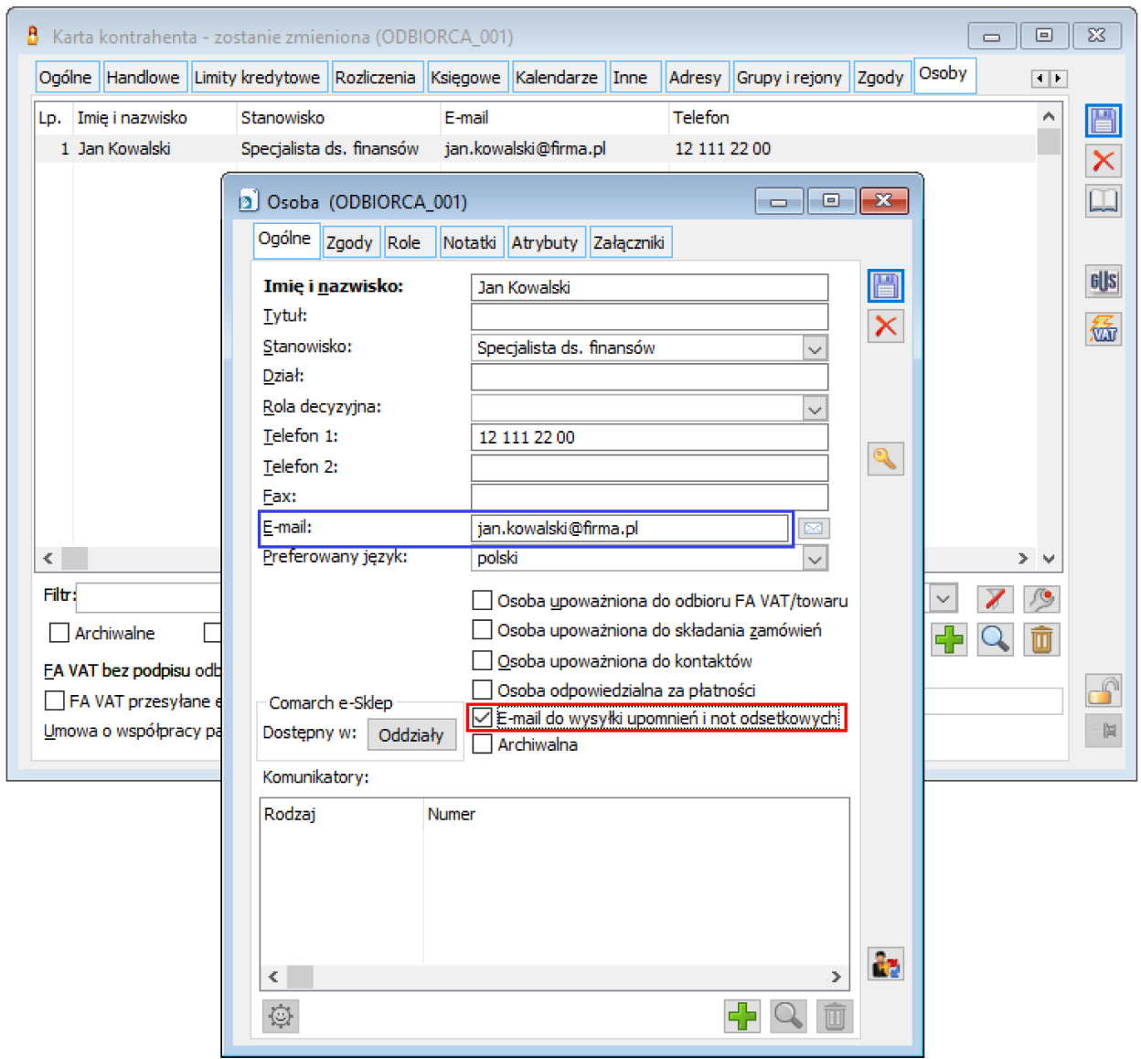Click the envelope icon next to E-mail field

(813, 528)
